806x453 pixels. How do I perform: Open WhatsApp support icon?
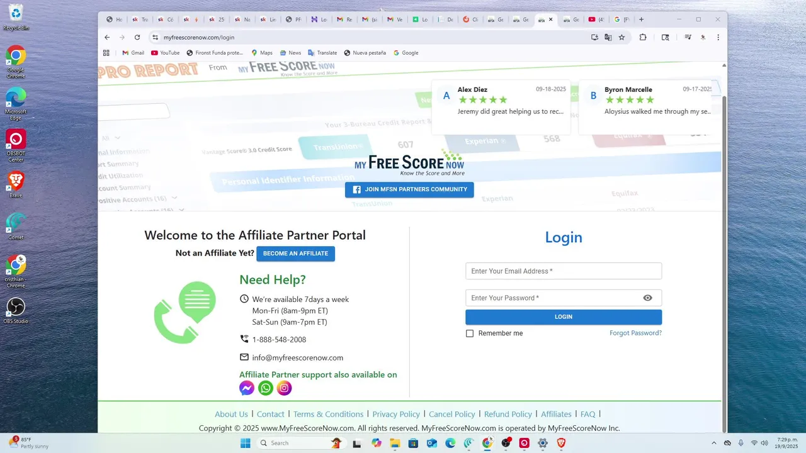[266, 388]
